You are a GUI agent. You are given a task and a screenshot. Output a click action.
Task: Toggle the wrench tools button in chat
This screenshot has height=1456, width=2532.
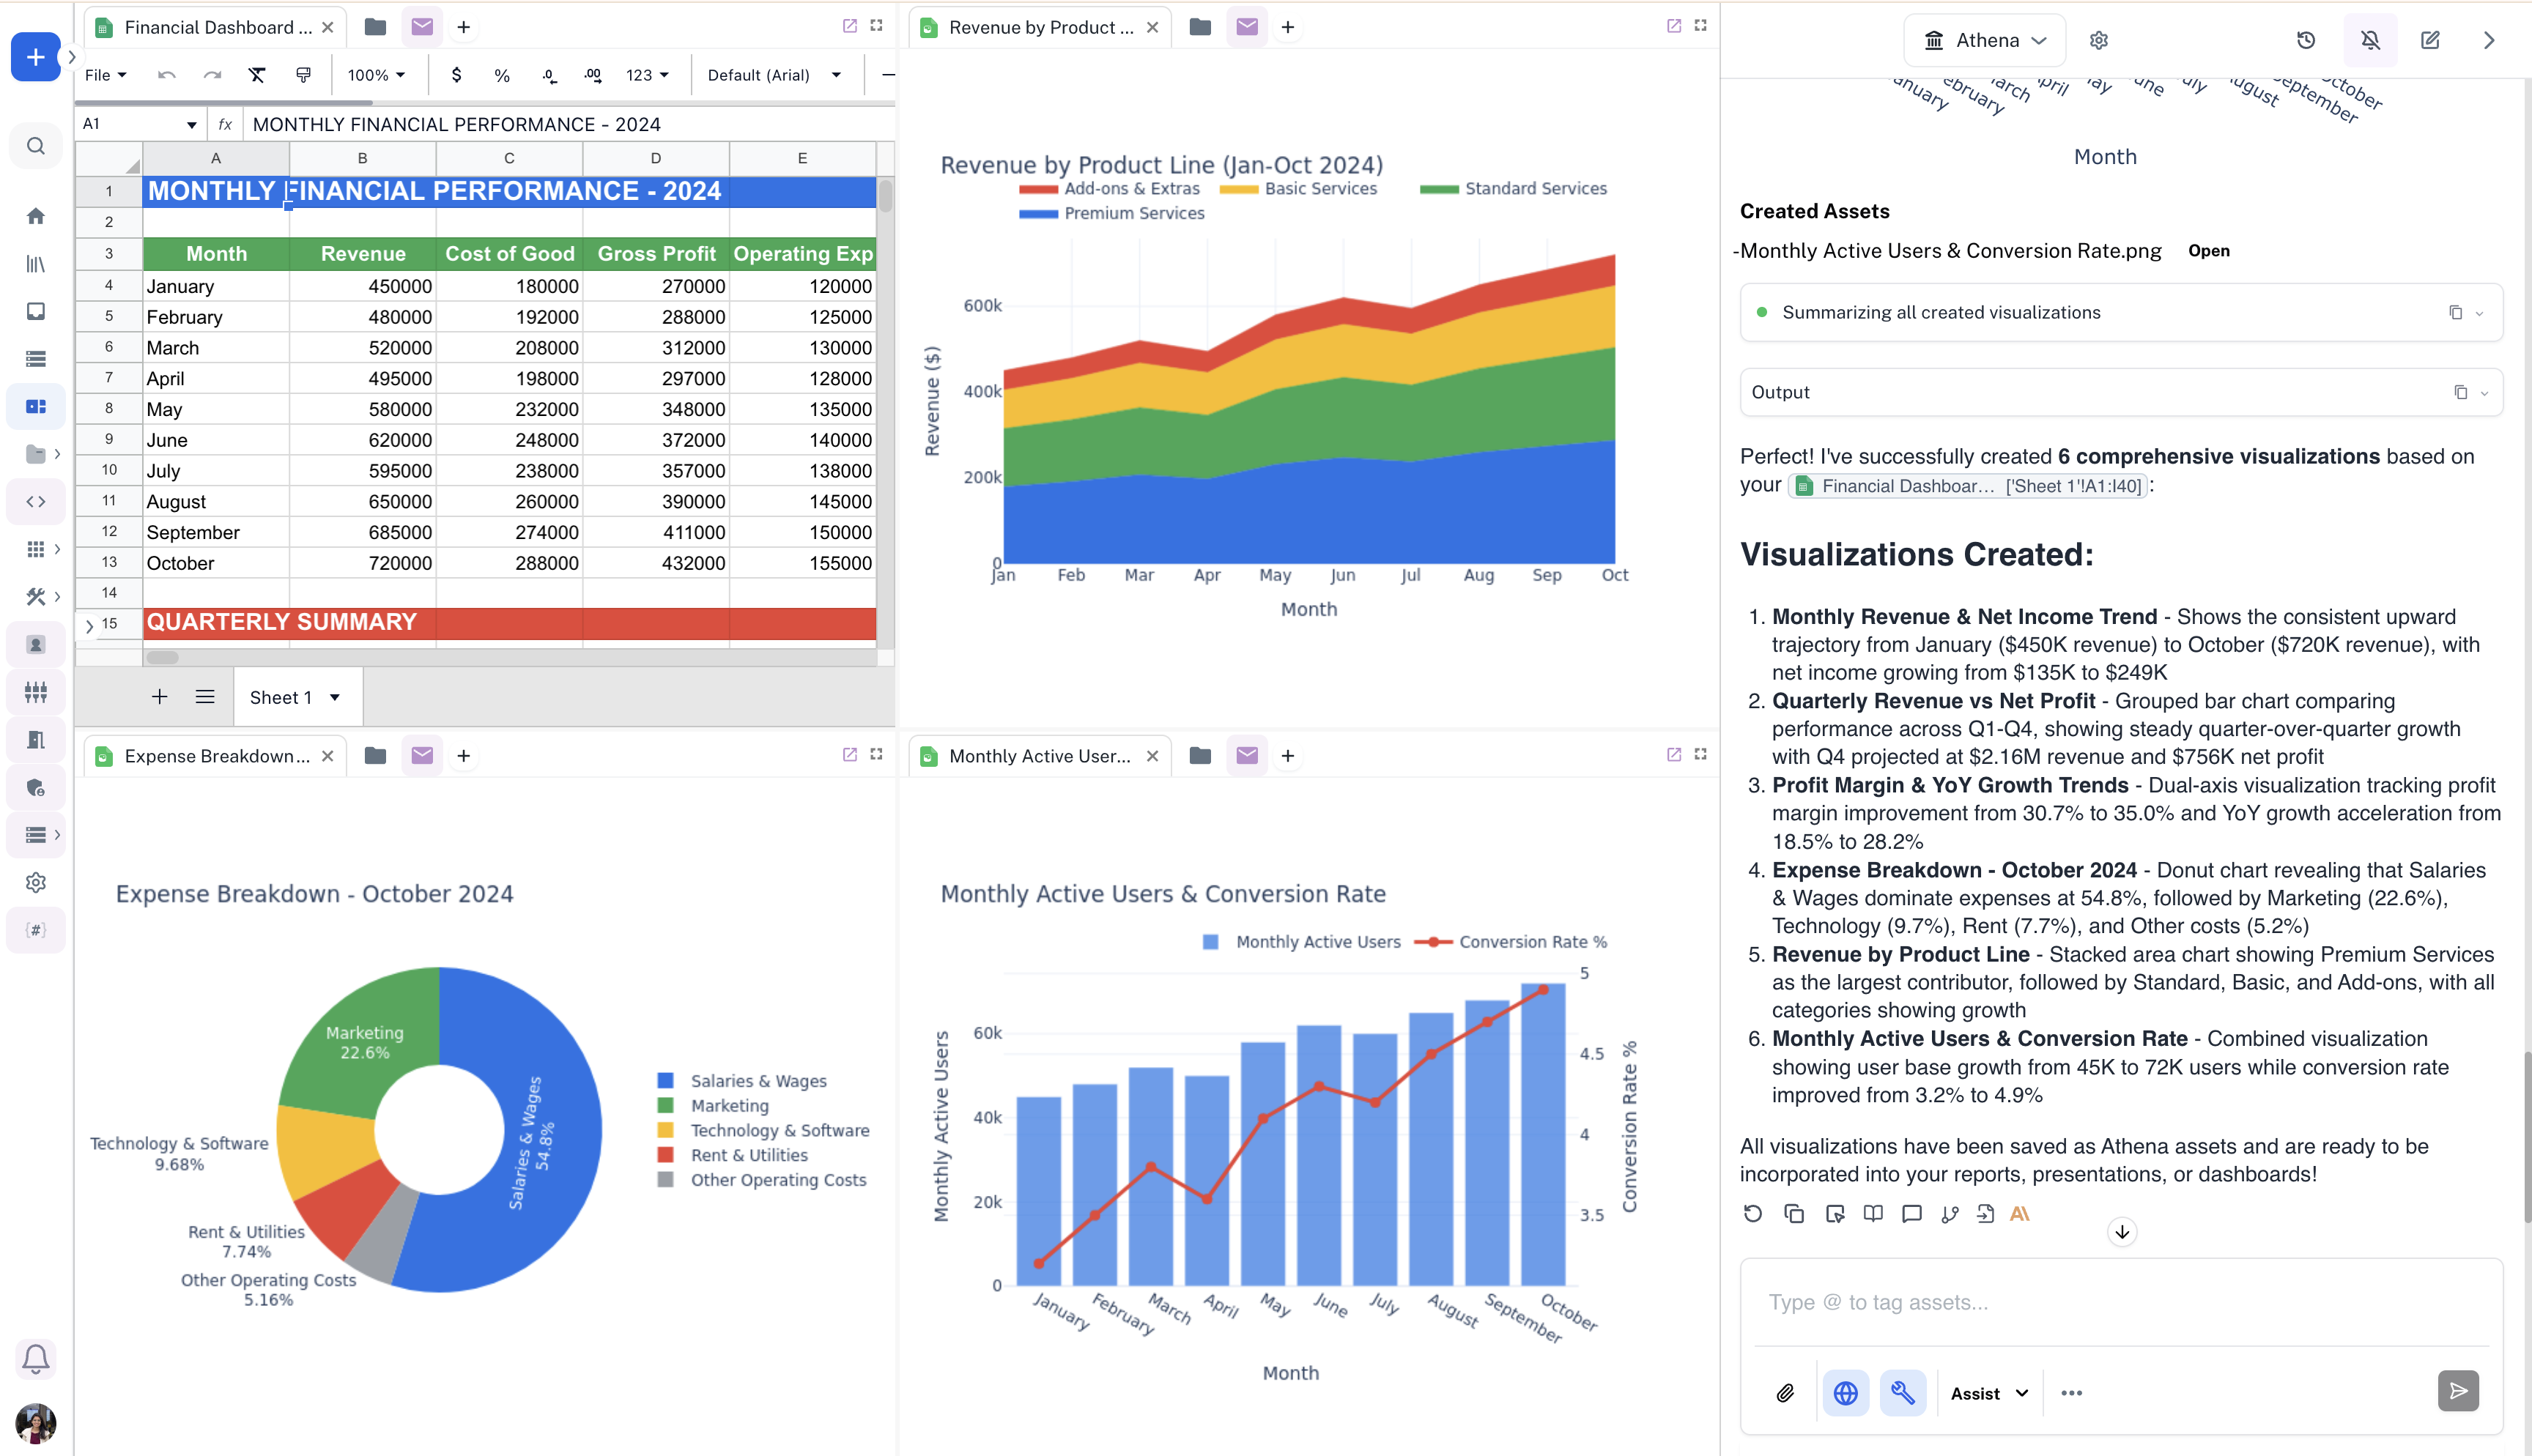(1902, 1393)
